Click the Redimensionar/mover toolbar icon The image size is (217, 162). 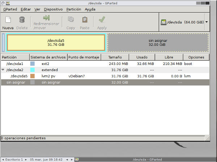click(x=46, y=18)
